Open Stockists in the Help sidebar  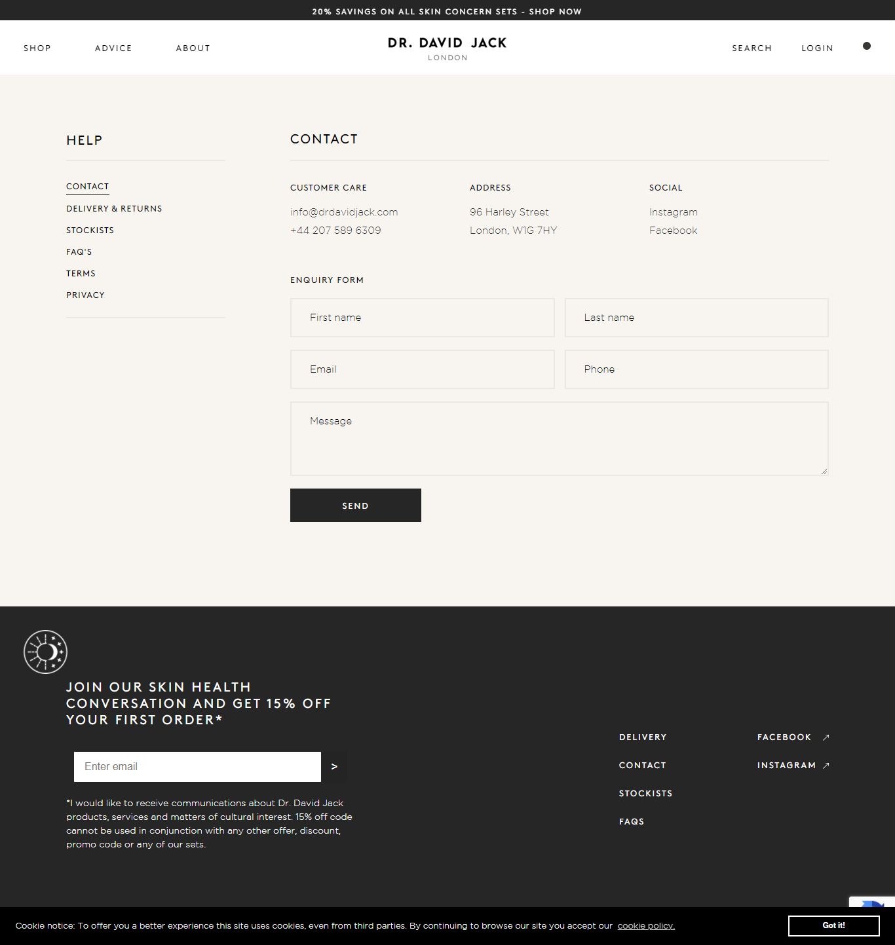click(x=90, y=231)
